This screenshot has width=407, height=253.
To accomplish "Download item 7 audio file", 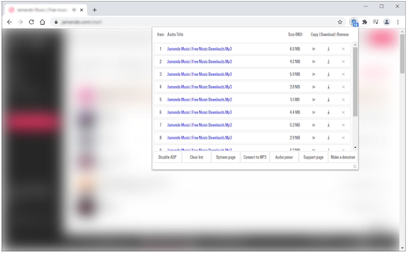I will 329,125.
